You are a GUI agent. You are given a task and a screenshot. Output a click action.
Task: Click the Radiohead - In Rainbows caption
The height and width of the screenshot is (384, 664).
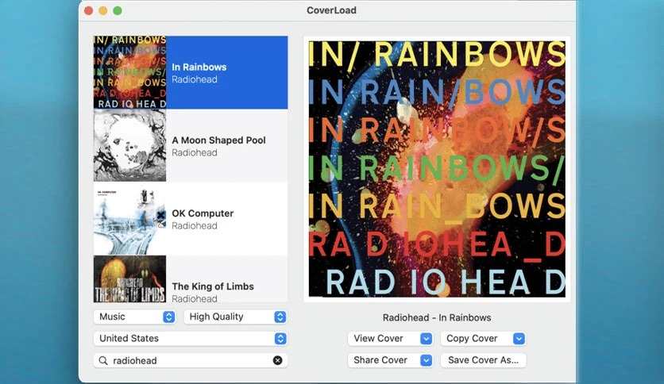(x=437, y=317)
